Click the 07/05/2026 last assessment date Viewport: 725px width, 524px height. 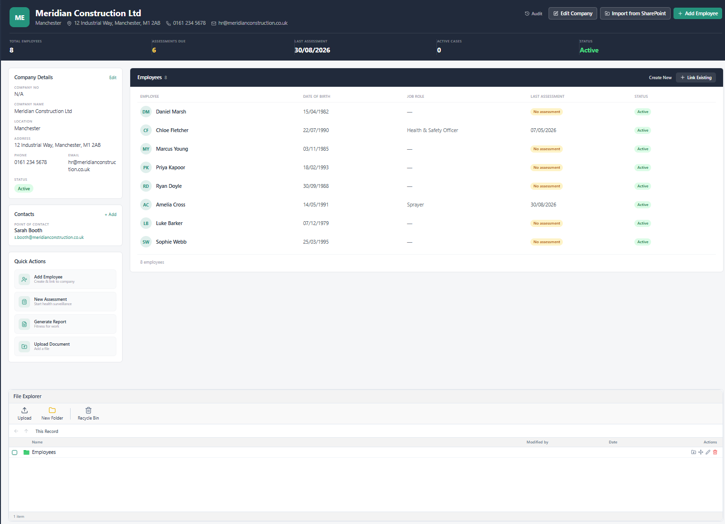[543, 130]
